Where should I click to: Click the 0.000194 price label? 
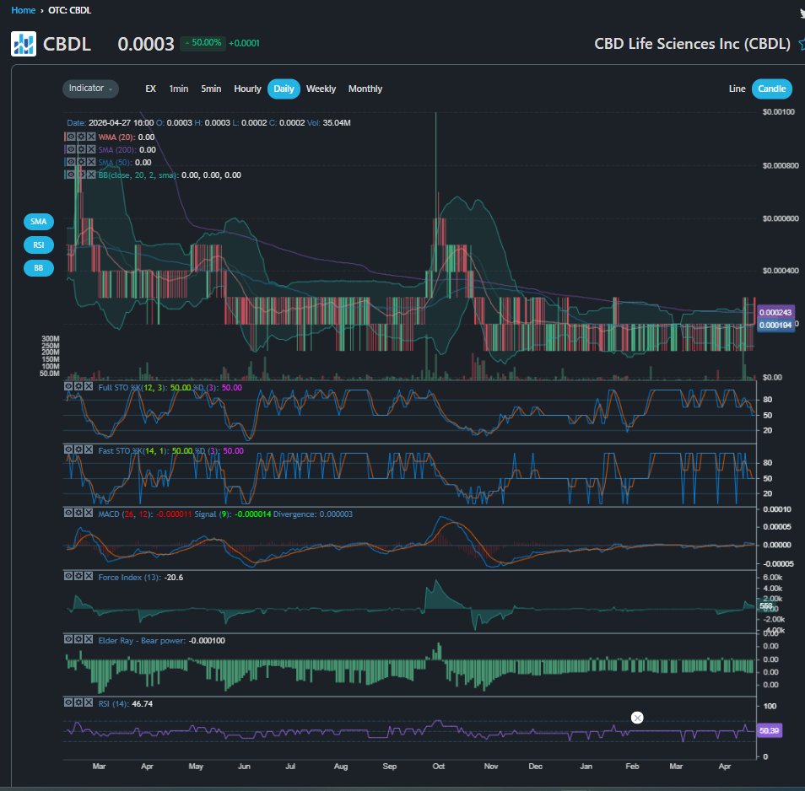pyautogui.click(x=775, y=326)
